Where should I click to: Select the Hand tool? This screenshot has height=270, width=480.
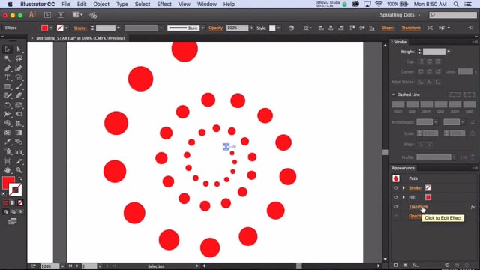click(x=7, y=170)
